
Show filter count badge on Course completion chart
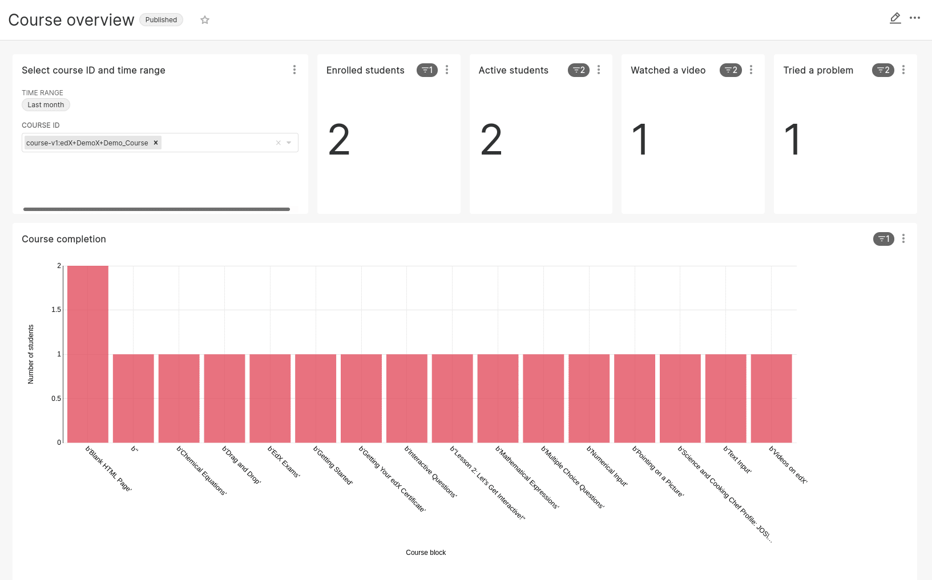883,239
